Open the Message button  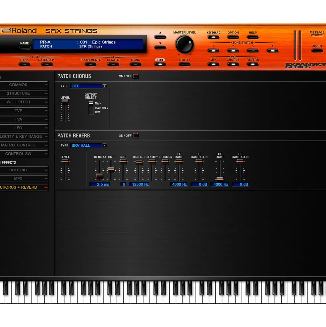pos(317,36)
